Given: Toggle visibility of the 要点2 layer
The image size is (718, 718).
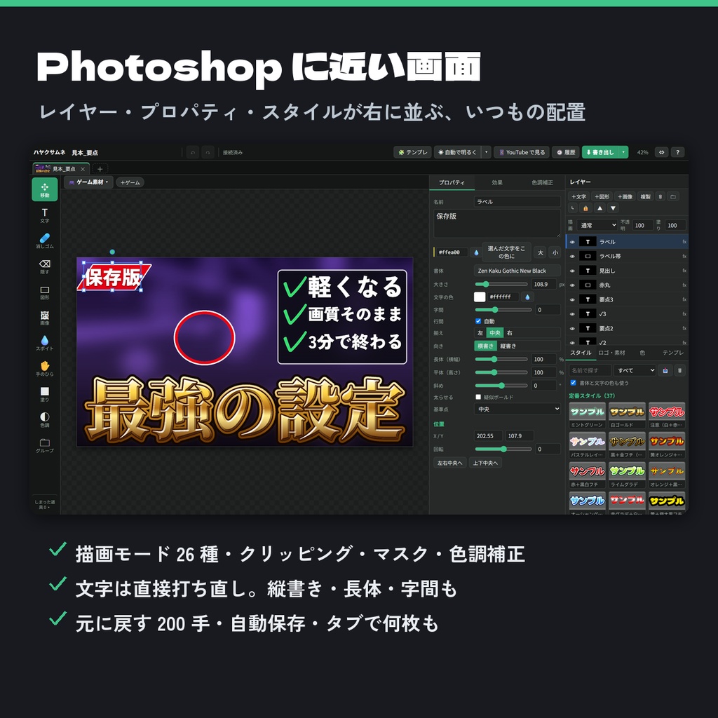Looking at the screenshot, I should [x=572, y=329].
